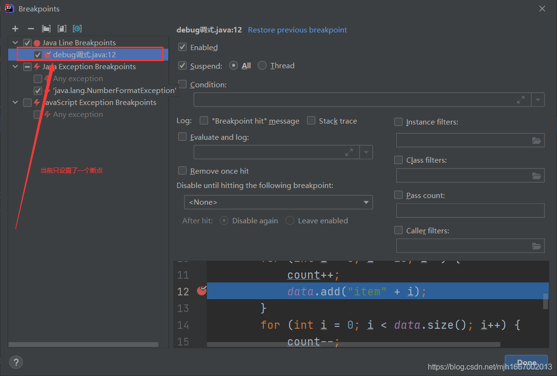
Task: Enable Class filters checkbox
Action: click(399, 160)
